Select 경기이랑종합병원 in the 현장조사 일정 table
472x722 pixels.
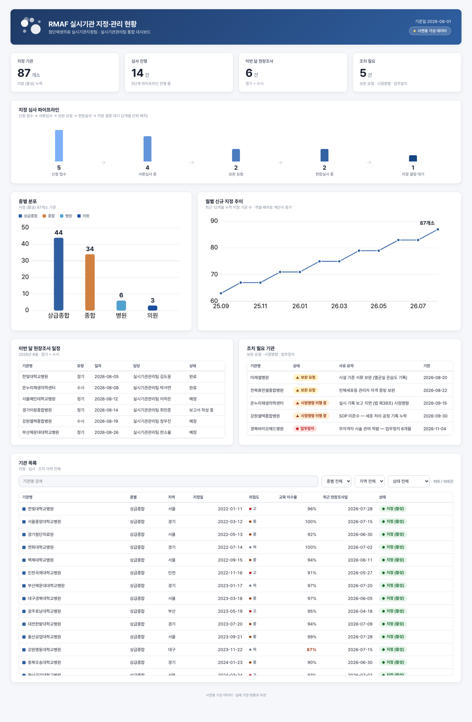[122, 410]
